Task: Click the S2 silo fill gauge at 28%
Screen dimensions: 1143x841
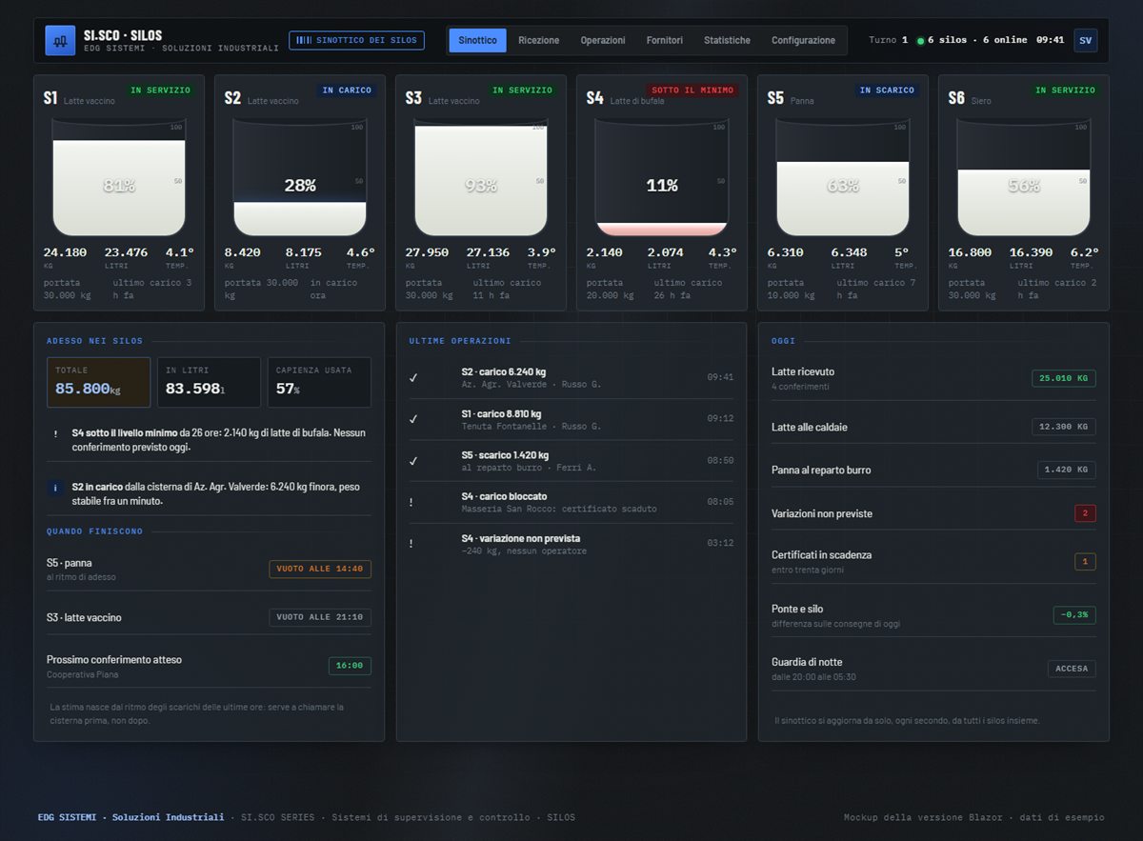Action: 300,178
